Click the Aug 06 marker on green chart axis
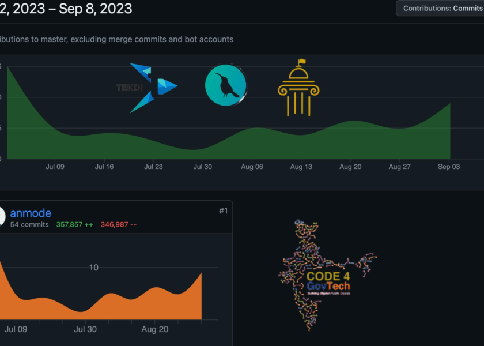484x346 pixels. coord(252,167)
